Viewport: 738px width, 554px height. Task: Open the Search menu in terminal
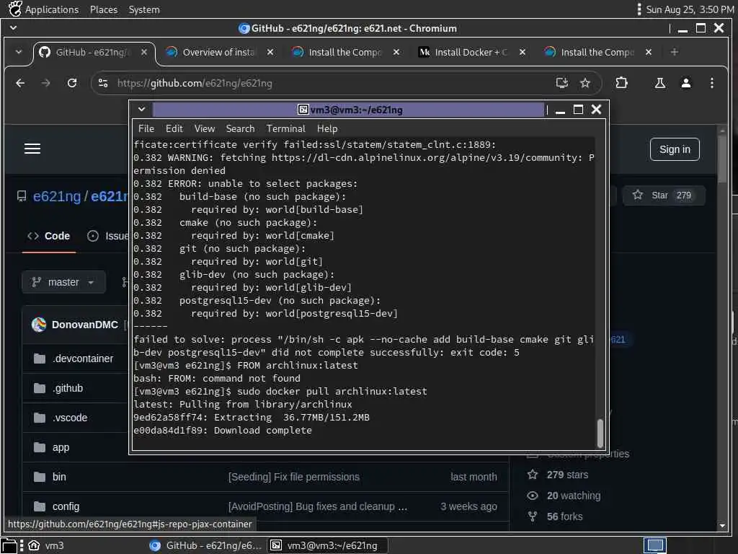pyautogui.click(x=240, y=128)
